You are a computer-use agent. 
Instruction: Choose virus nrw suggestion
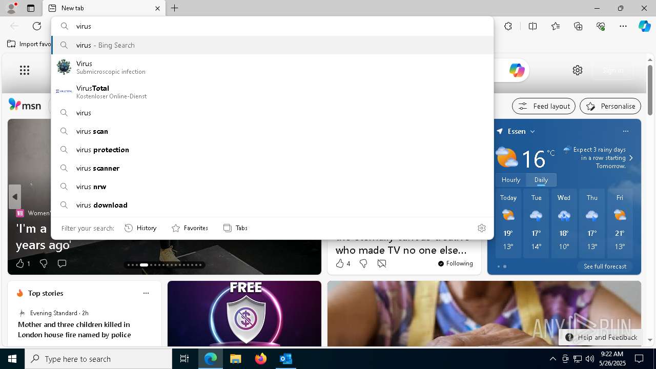(272, 187)
